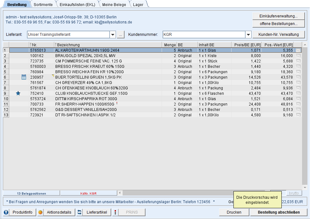
Task: Click the red marker beside FR.SHERRY-HAPPEN
Action: (x=117, y=103)
